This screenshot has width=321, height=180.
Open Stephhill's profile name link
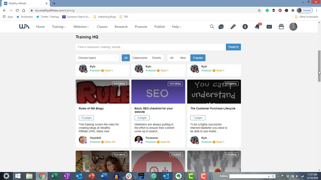95,138
